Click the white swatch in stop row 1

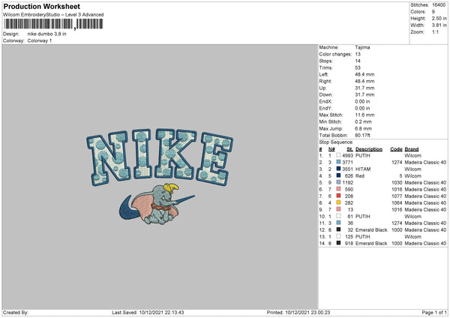(339, 155)
